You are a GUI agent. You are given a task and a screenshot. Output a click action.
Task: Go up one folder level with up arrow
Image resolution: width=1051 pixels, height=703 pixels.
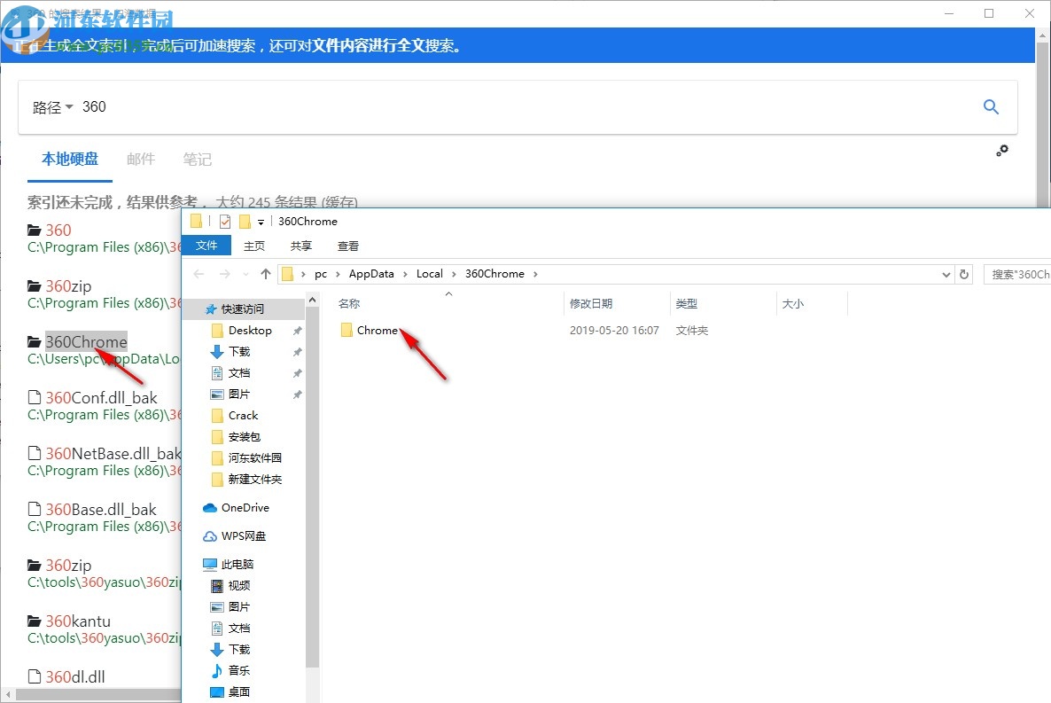[x=266, y=274]
